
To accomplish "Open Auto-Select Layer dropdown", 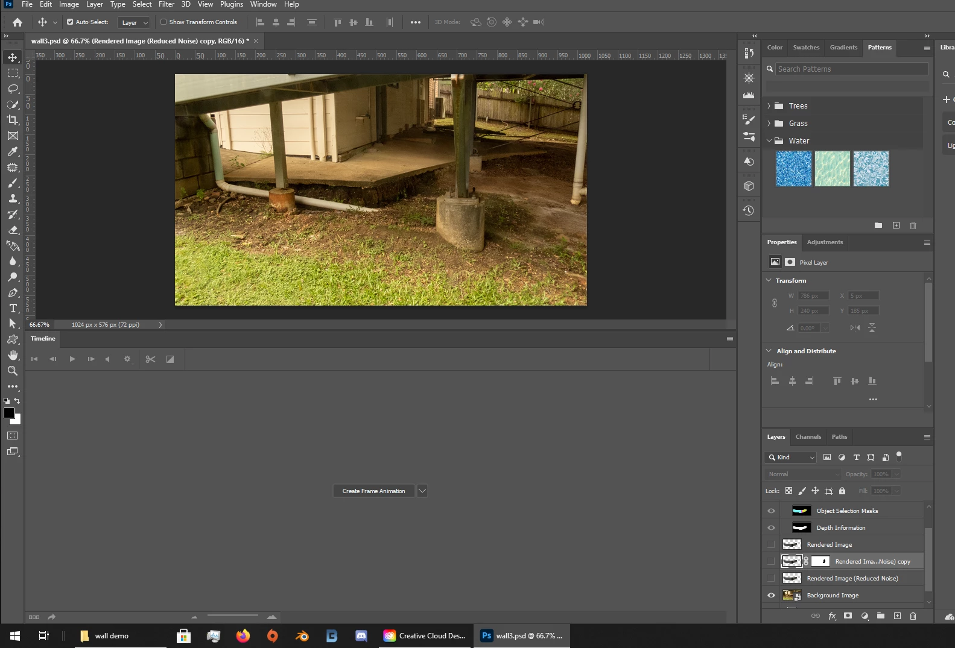I will tap(134, 22).
